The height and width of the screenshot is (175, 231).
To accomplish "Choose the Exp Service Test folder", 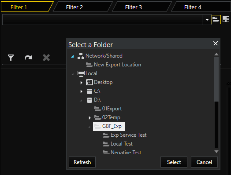I will [124, 135].
